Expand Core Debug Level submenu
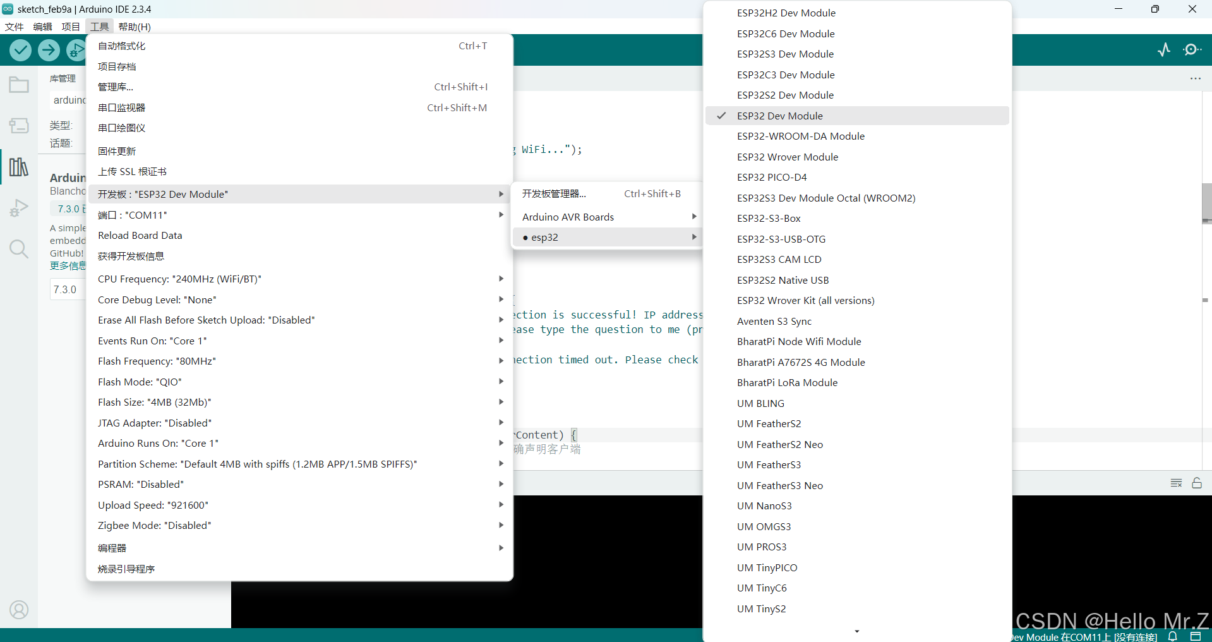Viewport: 1212px width, 642px height. point(299,300)
